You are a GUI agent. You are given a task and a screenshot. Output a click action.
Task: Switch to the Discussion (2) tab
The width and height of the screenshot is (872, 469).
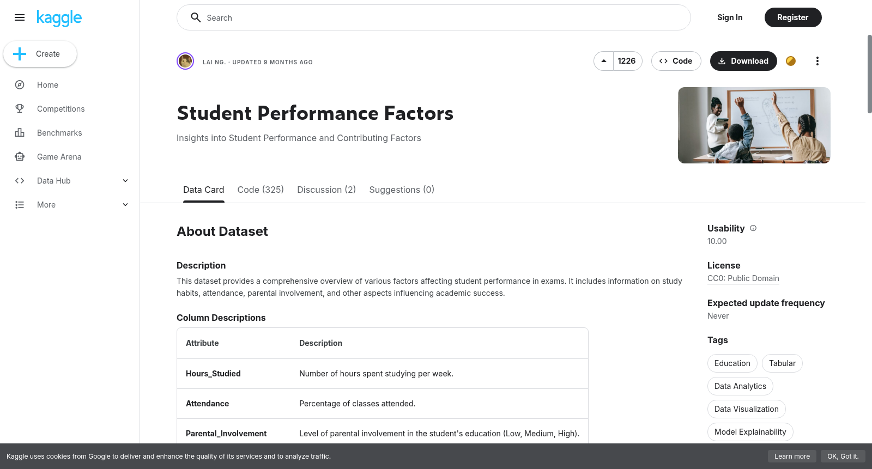[x=326, y=190]
